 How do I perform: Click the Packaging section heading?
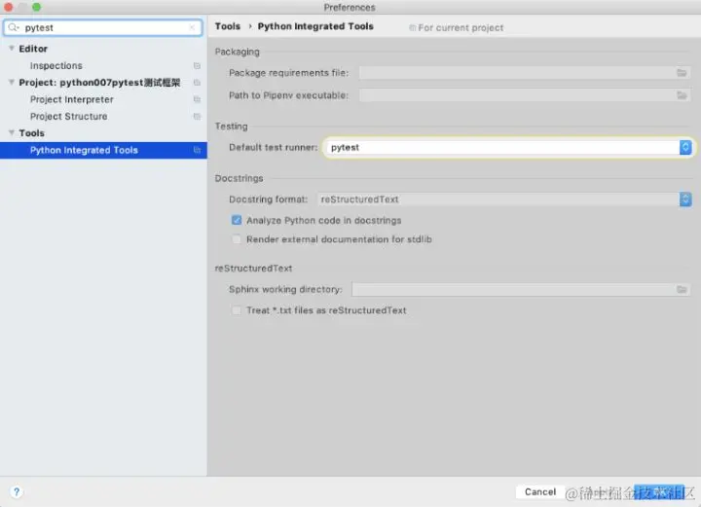click(x=237, y=52)
